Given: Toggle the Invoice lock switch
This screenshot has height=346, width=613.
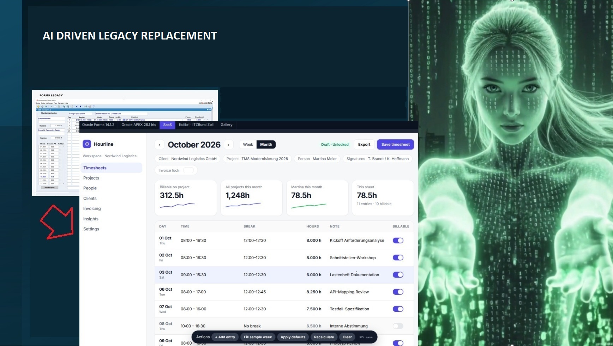Looking at the screenshot, I should pyautogui.click(x=188, y=170).
